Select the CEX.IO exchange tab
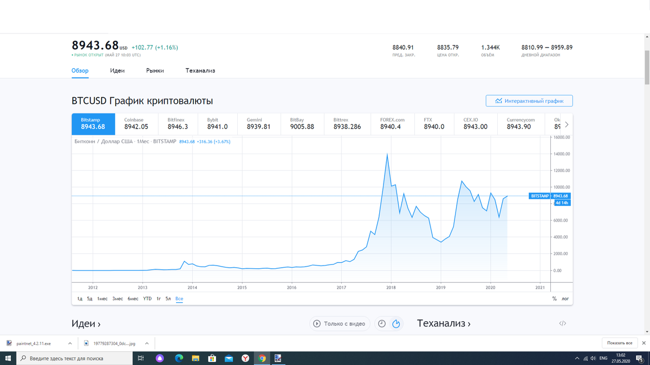The width and height of the screenshot is (650, 365). pyautogui.click(x=475, y=124)
